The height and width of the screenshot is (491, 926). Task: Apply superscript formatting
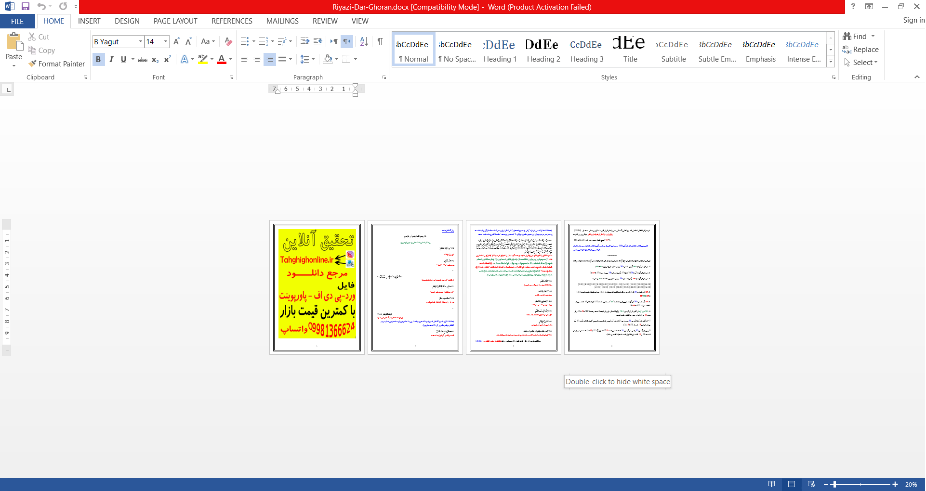point(168,59)
